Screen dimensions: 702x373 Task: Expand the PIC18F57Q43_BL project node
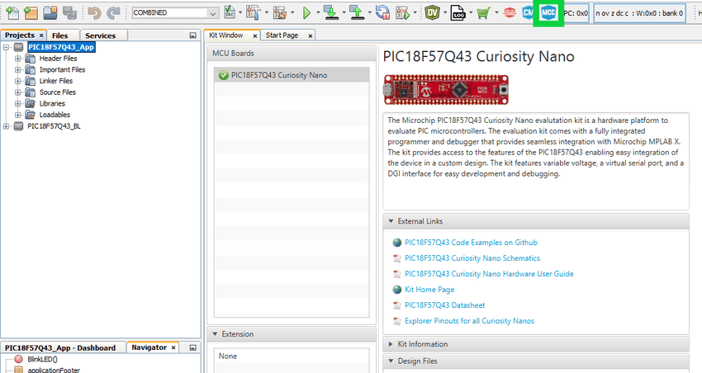pos(7,126)
